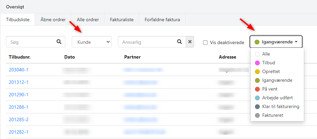Screen dimensions: 317x139
Task: Choose Faktureret status option
Action: pos(272,115)
